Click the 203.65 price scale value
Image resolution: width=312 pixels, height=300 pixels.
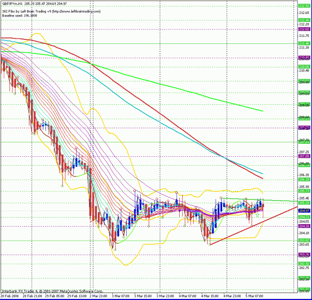[304, 245]
